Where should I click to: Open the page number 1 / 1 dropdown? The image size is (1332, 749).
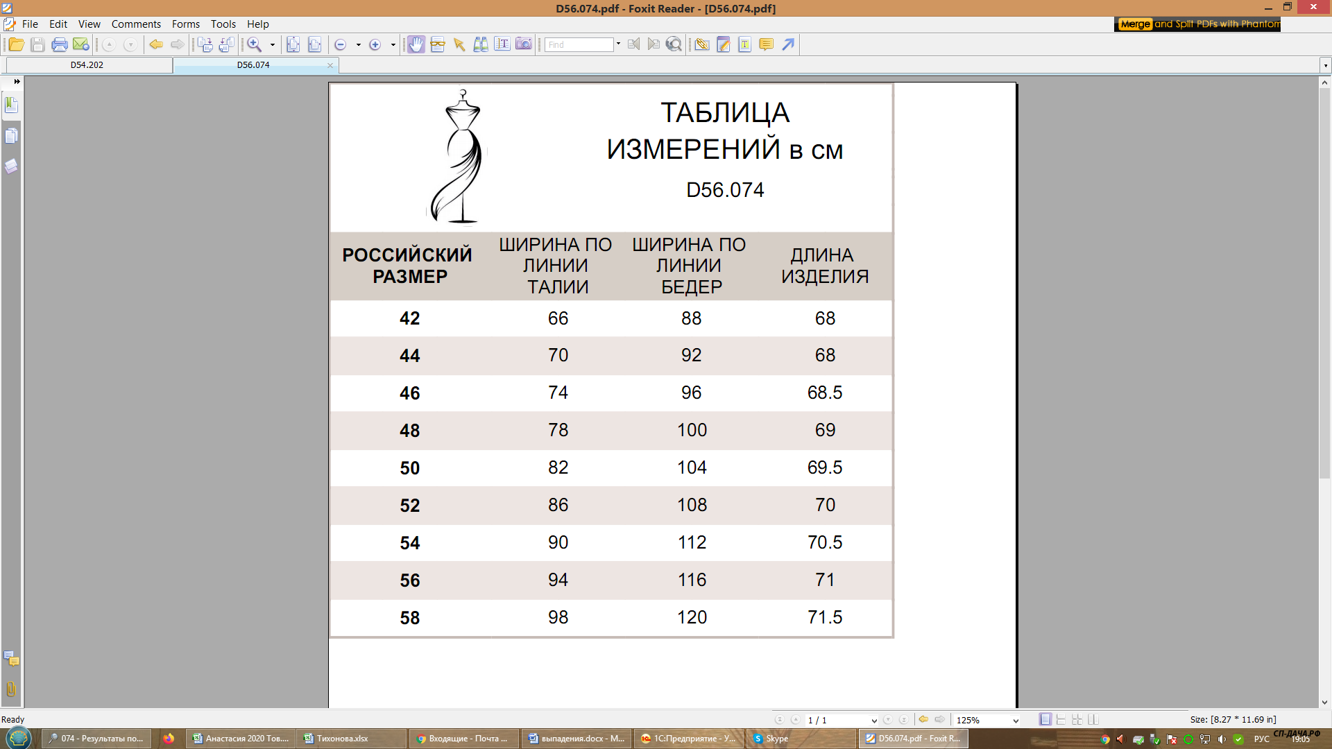click(873, 721)
